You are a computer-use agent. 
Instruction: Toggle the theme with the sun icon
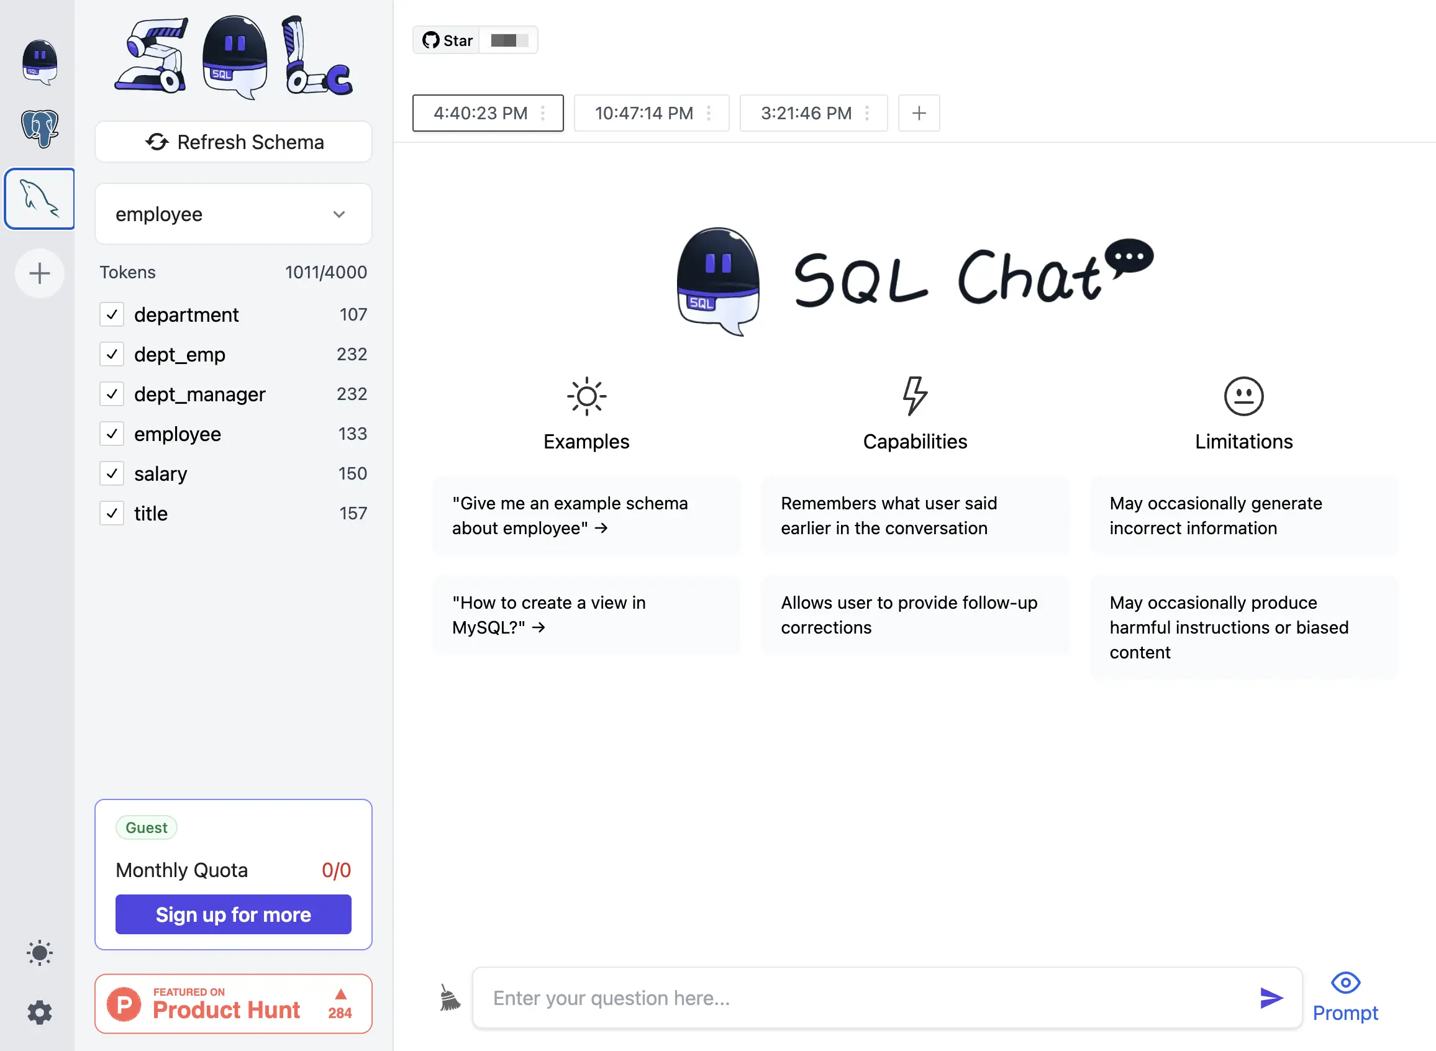40,953
